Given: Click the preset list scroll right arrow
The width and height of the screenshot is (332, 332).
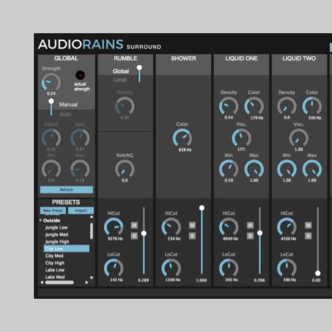Looking at the screenshot, I should [87, 282].
